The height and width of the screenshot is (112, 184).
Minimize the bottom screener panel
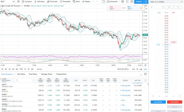(x=141, y=74)
